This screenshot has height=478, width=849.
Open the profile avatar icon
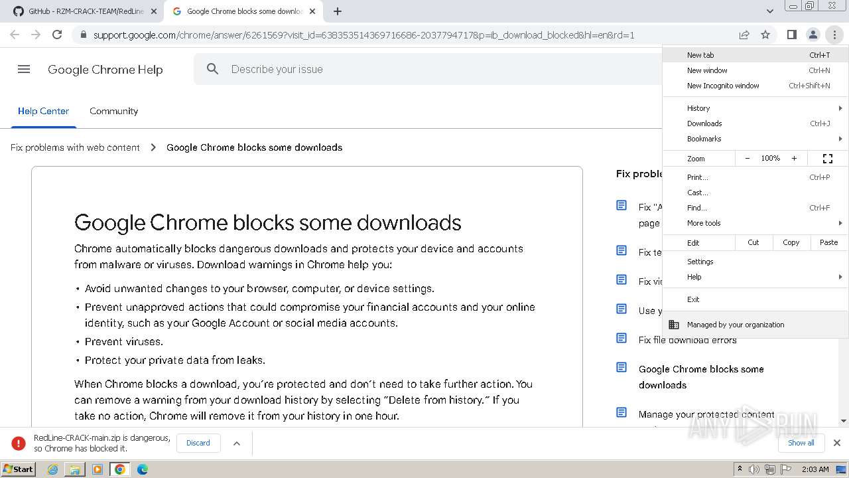click(813, 35)
